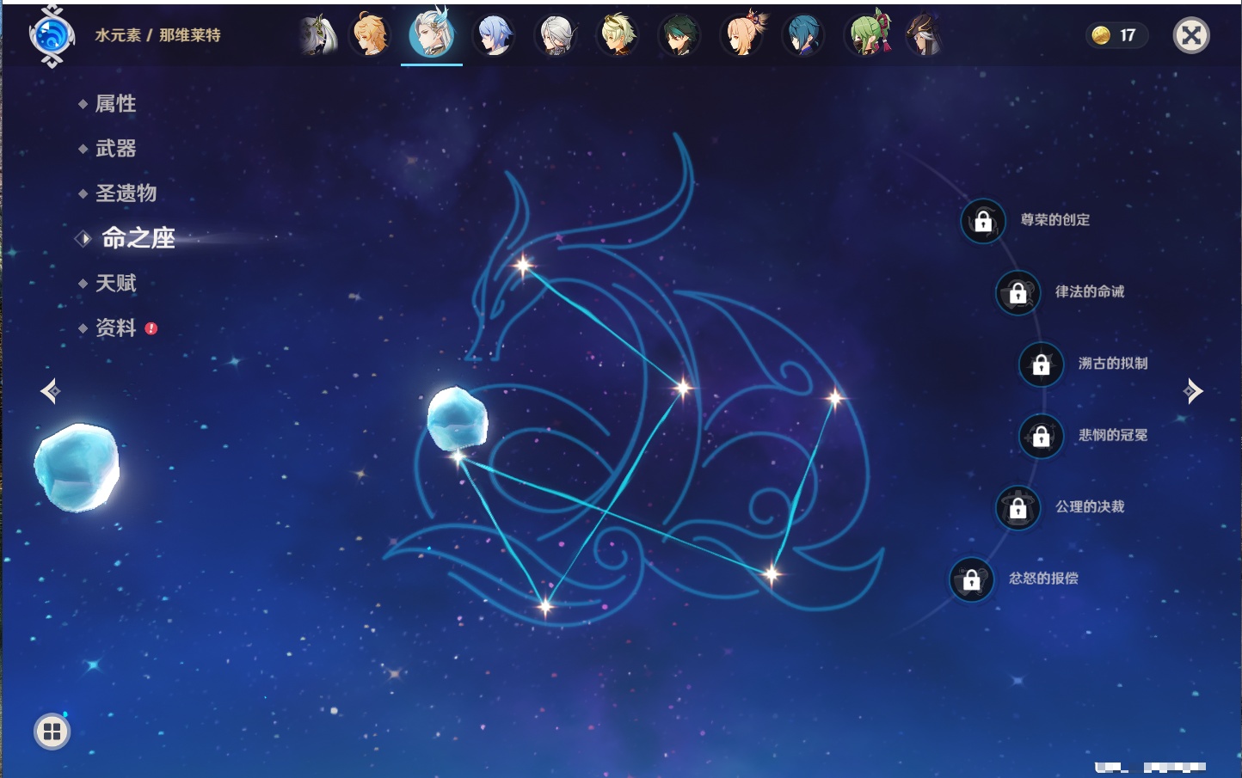Select the orange-haired character portrait
The width and height of the screenshot is (1242, 778).
[x=371, y=35]
